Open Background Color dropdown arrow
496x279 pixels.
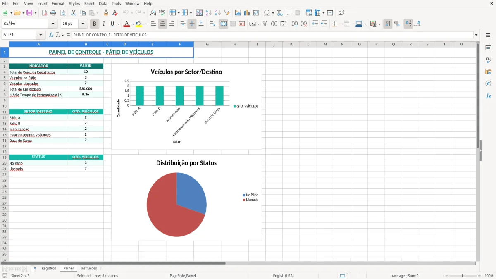click(145, 24)
